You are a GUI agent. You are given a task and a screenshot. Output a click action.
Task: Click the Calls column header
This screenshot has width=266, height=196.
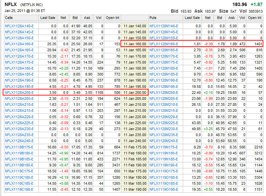pyautogui.click(x=9, y=18)
